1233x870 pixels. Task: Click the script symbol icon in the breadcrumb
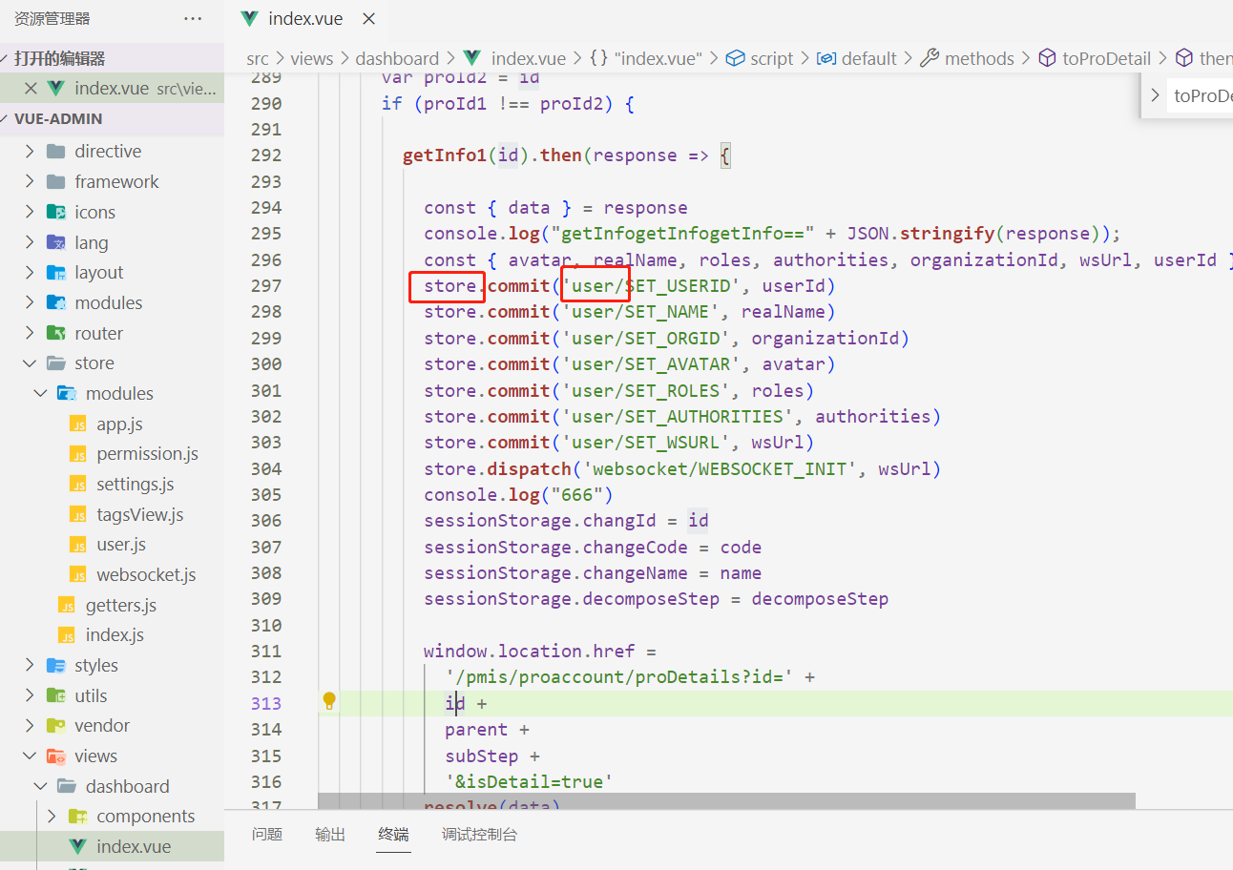737,57
